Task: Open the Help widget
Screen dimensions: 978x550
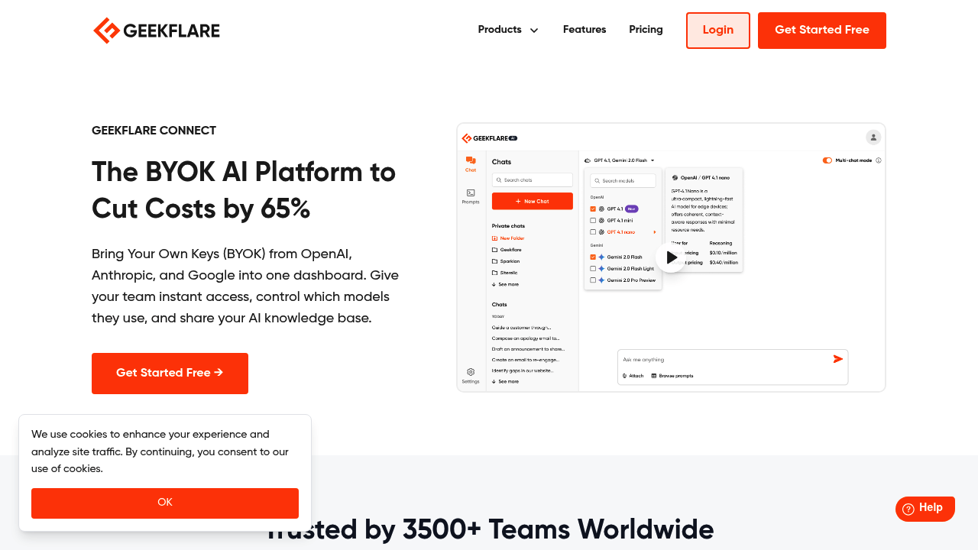Action: click(x=925, y=509)
